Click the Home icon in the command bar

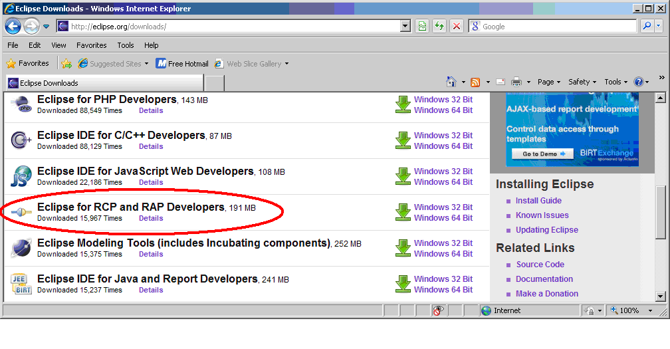[x=451, y=82]
